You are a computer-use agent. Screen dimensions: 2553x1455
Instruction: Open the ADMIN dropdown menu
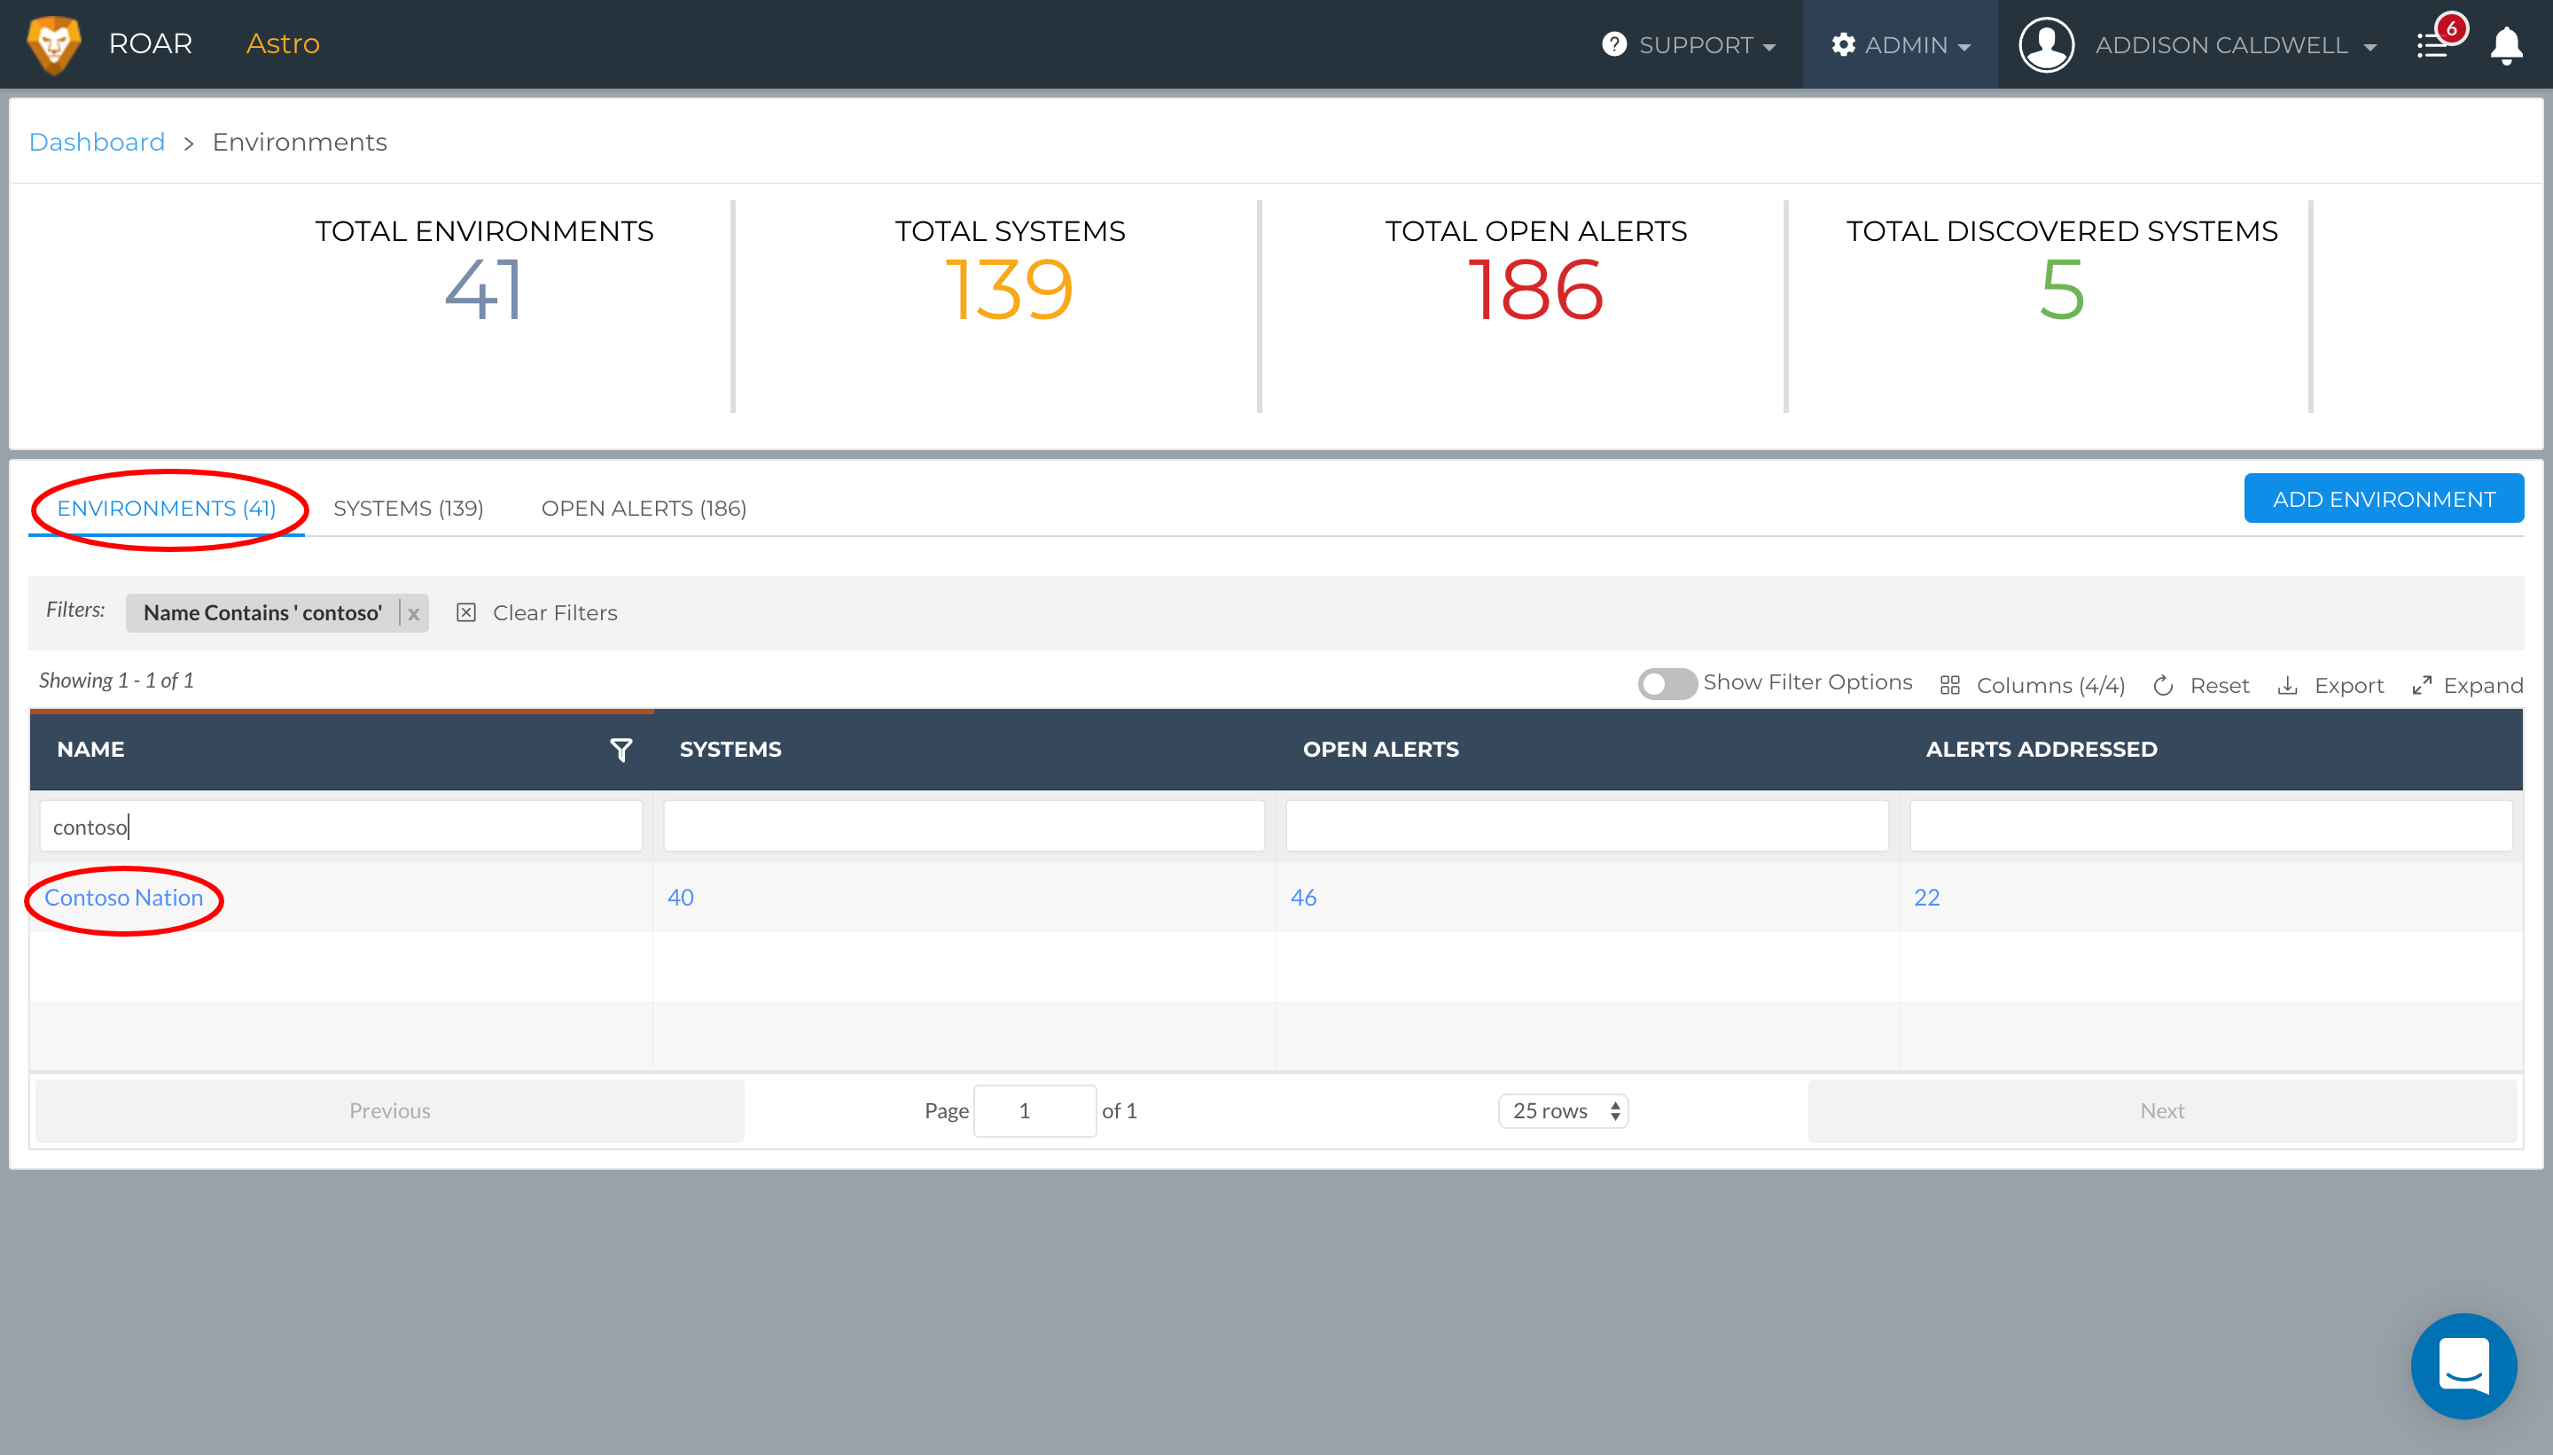tap(1901, 45)
